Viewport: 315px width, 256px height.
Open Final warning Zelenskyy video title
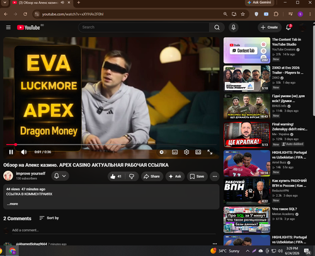point(289,127)
